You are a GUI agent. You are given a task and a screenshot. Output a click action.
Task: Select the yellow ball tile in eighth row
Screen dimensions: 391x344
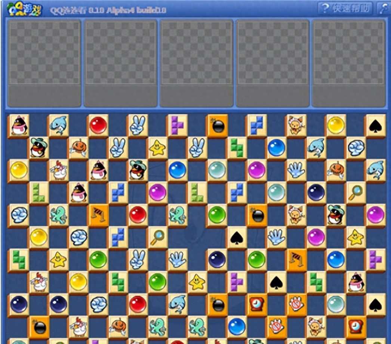78,282
